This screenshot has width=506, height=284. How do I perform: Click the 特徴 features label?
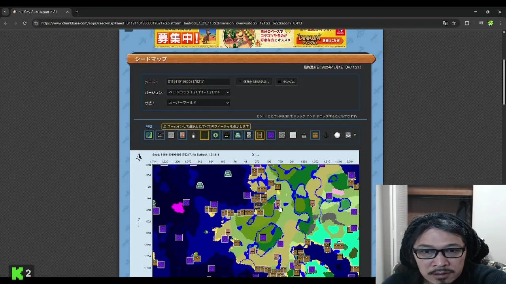(x=149, y=127)
